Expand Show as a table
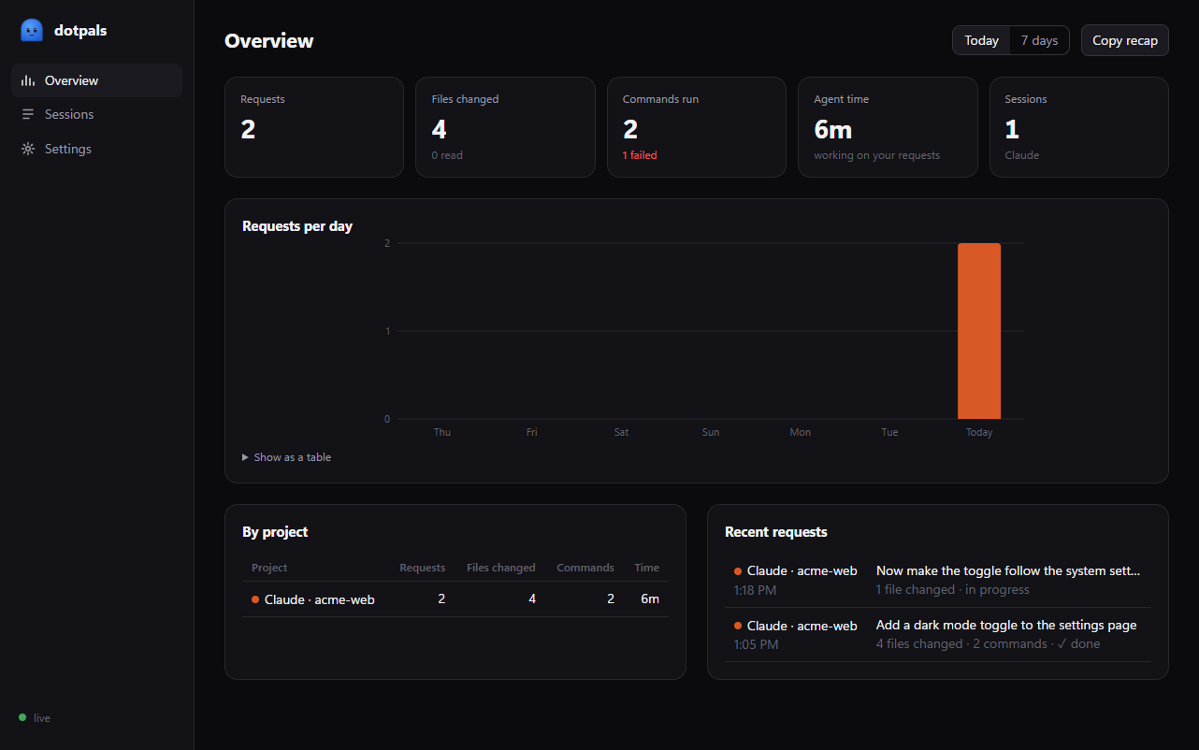This screenshot has width=1199, height=750. [x=286, y=457]
